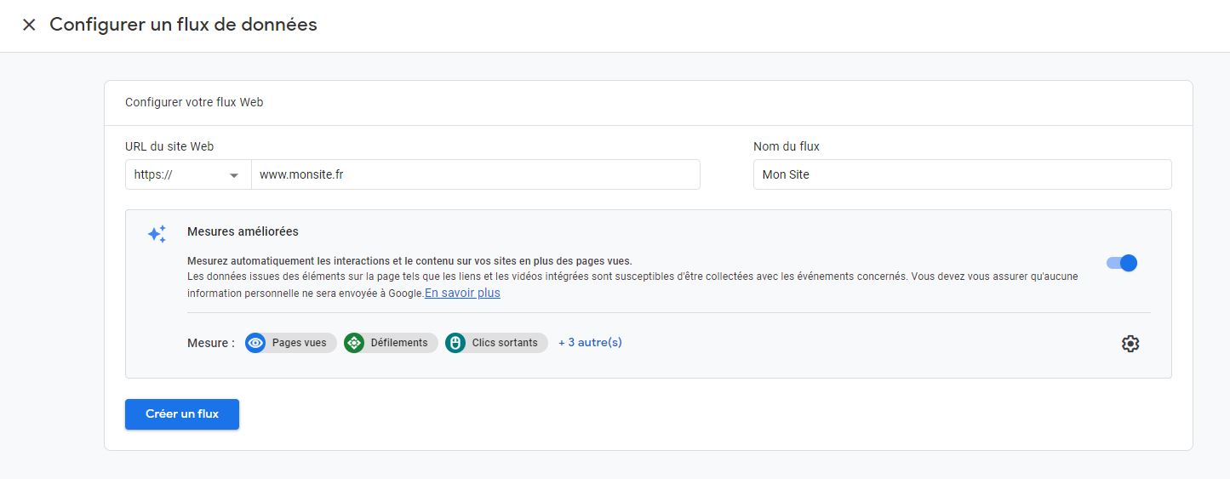
Task: Open the En savoir plus link
Action: point(462,293)
